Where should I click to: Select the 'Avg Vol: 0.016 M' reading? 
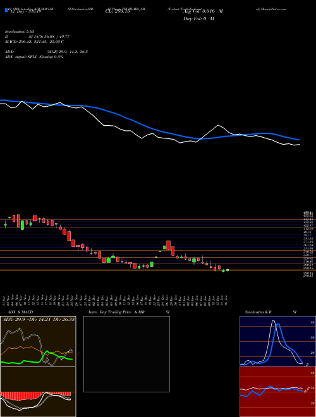[203, 11]
